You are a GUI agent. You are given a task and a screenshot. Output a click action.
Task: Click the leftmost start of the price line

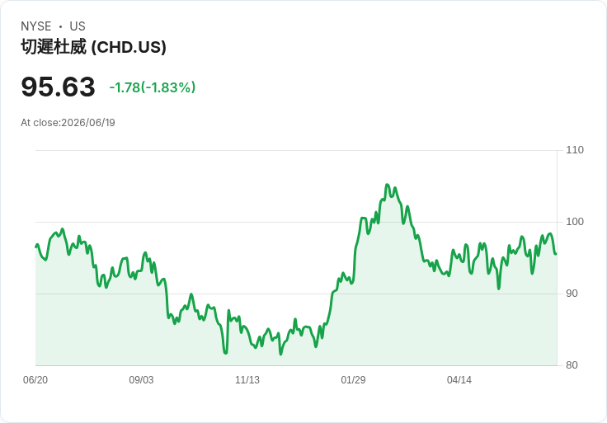coord(36,247)
